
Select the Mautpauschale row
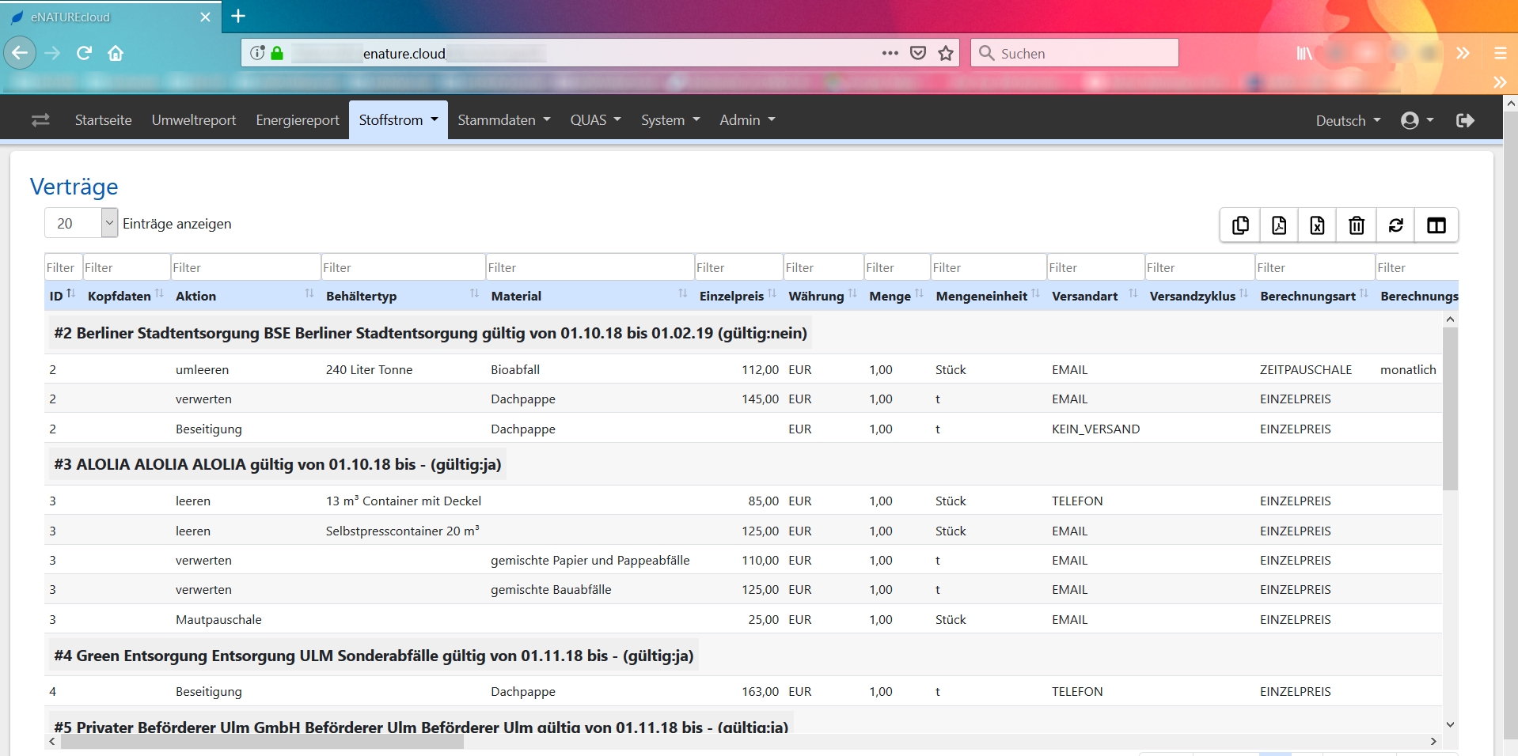[743, 619]
